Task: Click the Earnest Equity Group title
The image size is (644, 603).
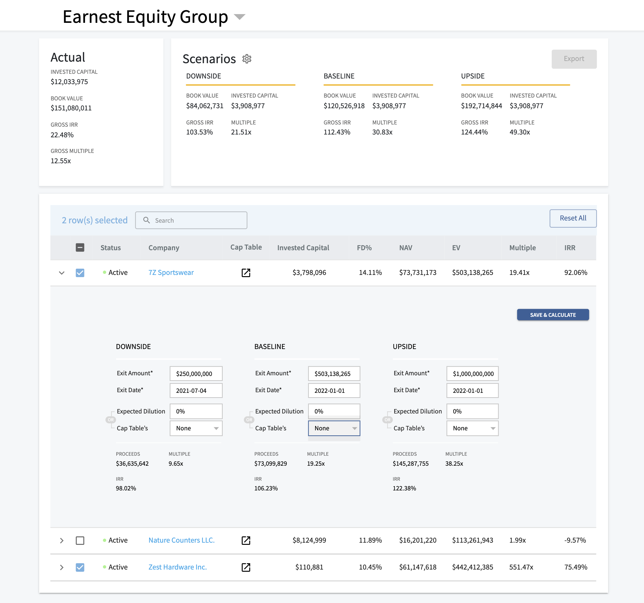Action: coord(145,17)
